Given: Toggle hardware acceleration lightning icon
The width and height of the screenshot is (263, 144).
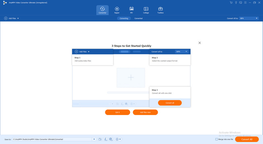Looking at the screenshot, I should pos(106,139).
